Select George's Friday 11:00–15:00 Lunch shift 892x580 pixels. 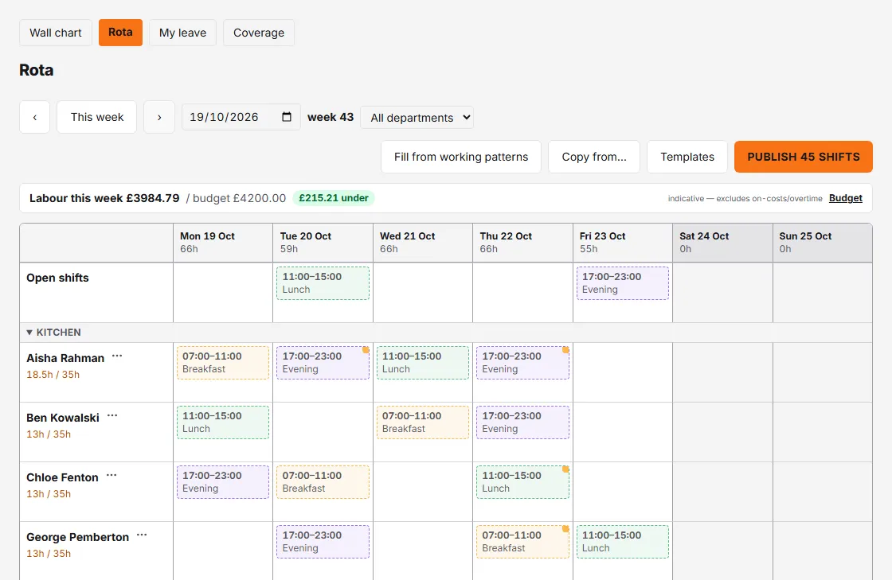[623, 541]
